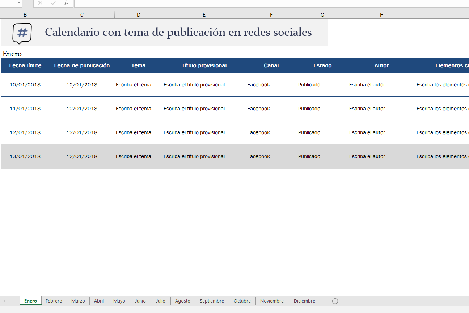
Task: Click the Publicado cell in second row
Action: click(x=309, y=109)
